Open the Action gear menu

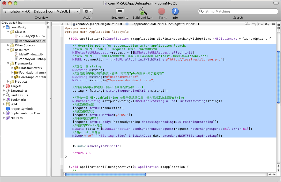point(88,11)
